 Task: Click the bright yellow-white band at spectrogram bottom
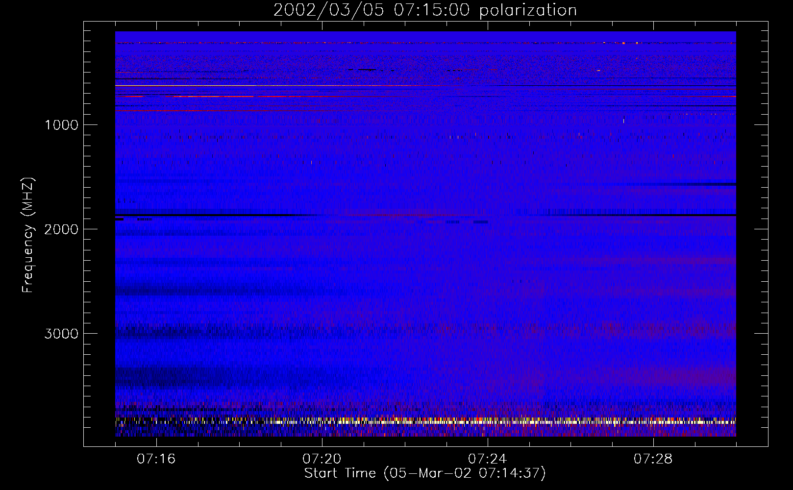(425, 421)
